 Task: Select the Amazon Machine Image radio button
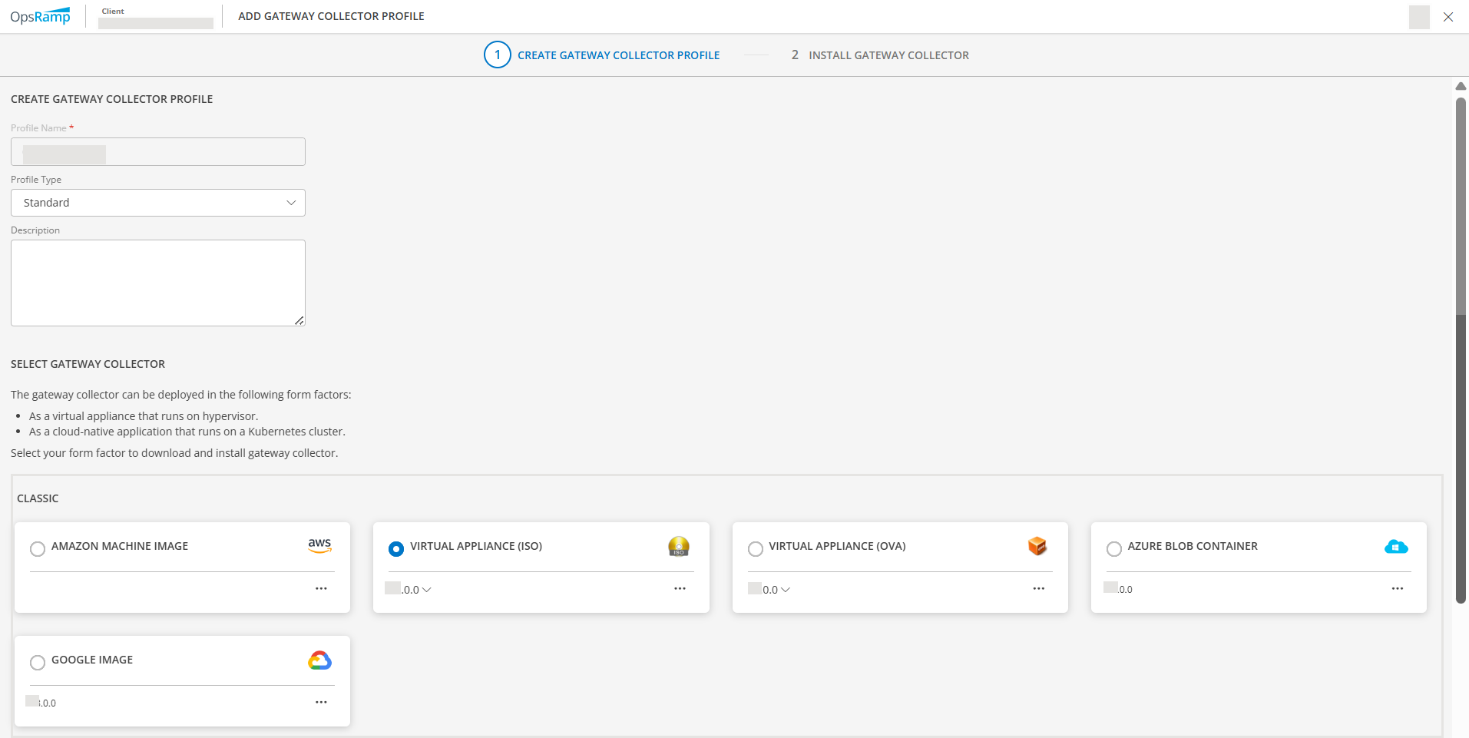tap(38, 549)
